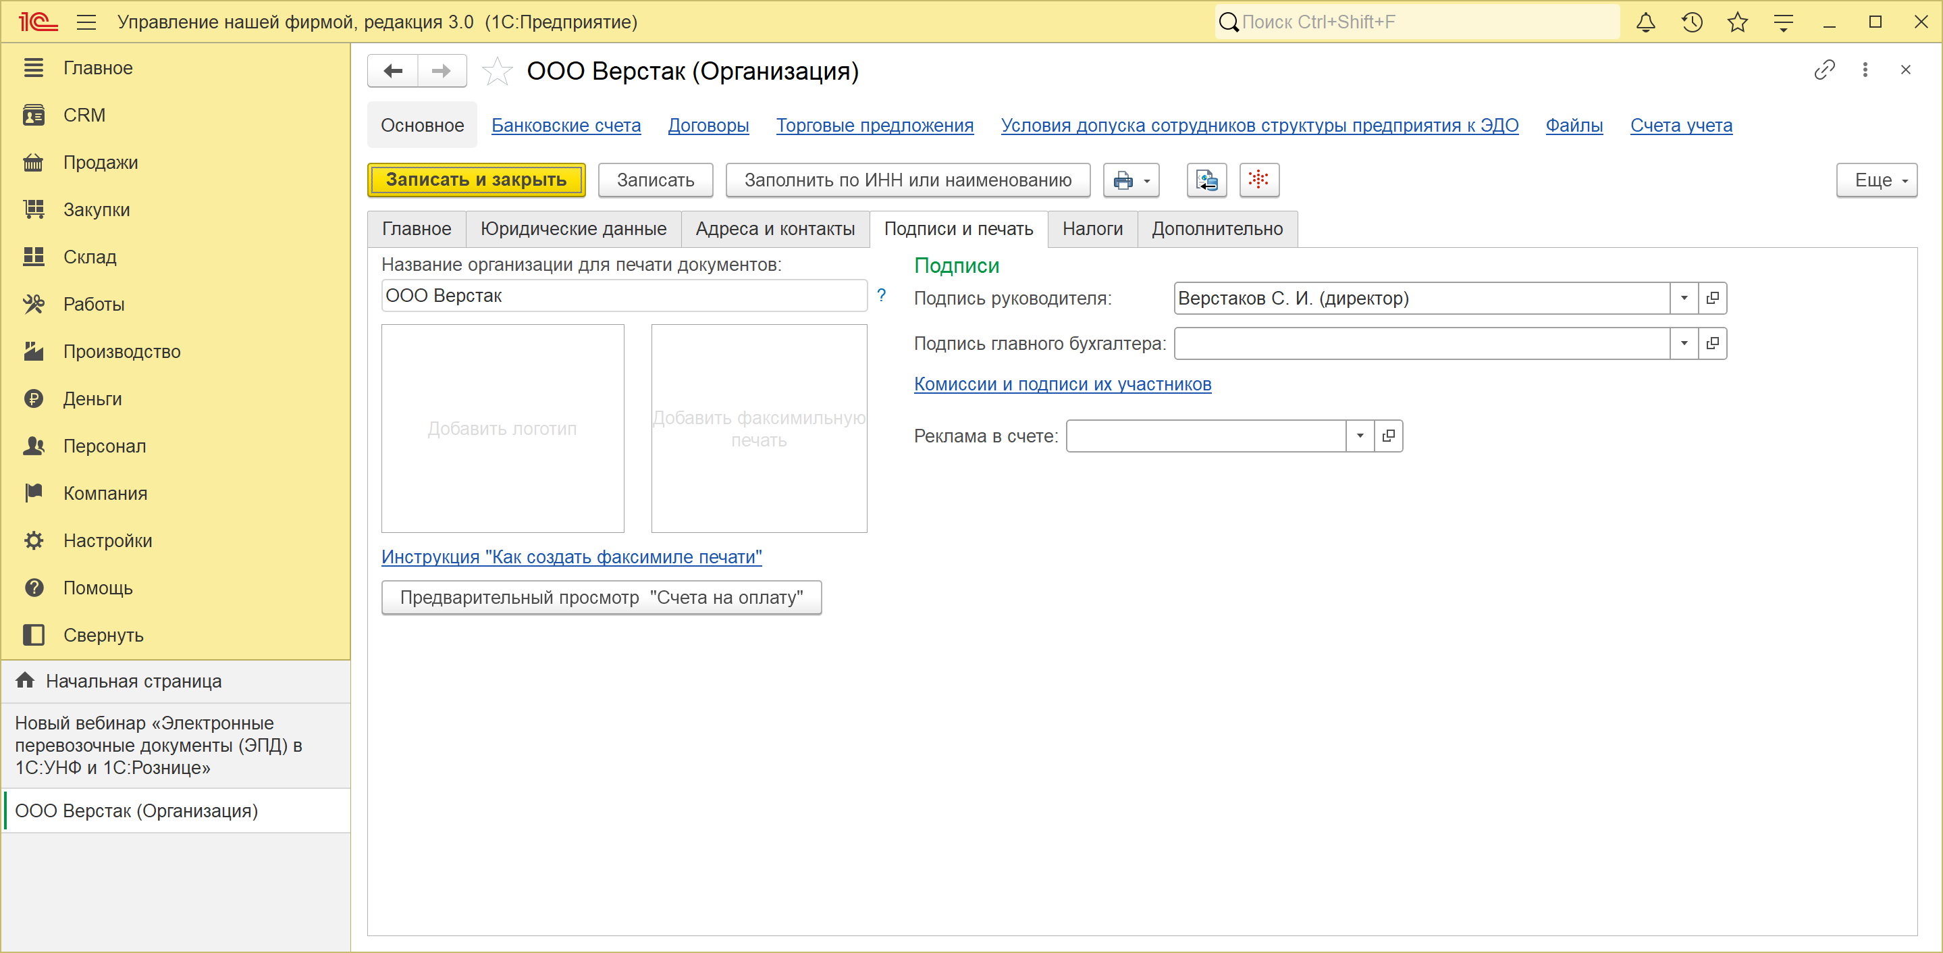Open Главное section in sidebar

[176, 68]
